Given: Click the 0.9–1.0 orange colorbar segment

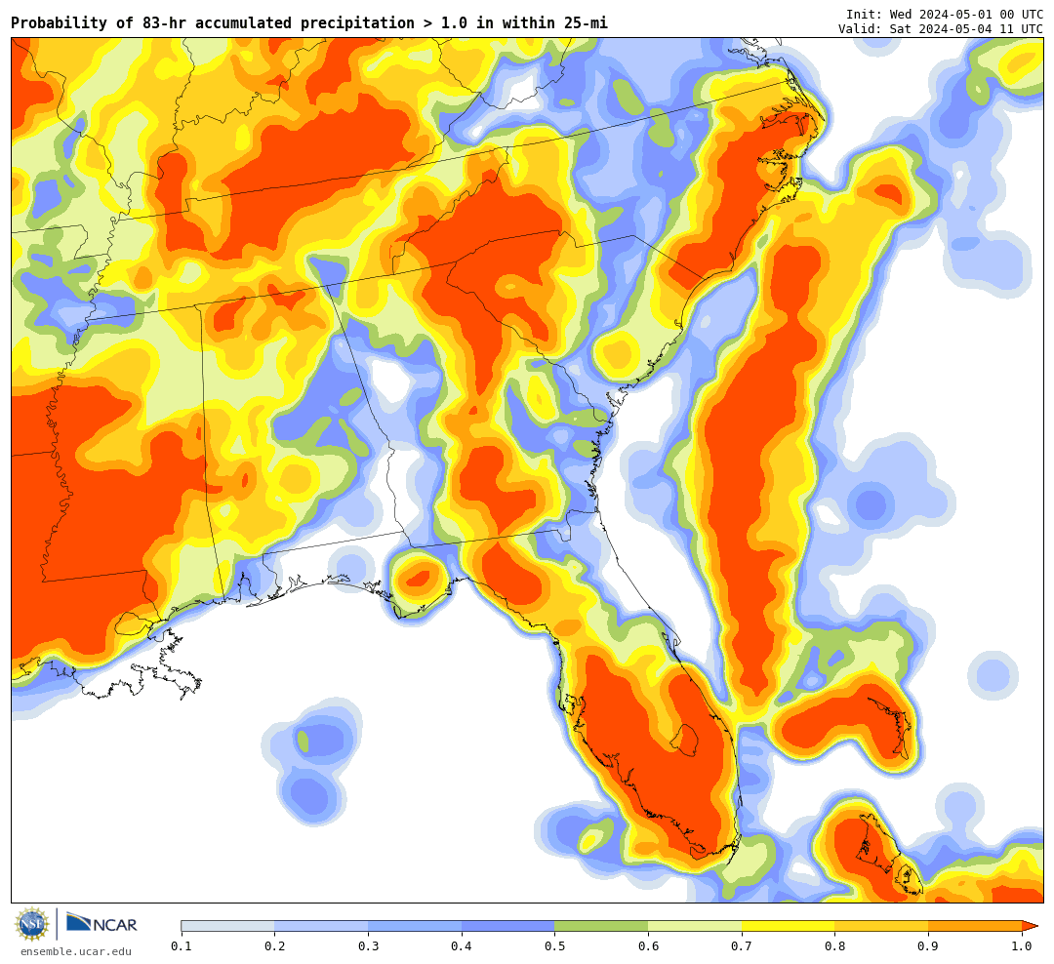Looking at the screenshot, I should 975,926.
